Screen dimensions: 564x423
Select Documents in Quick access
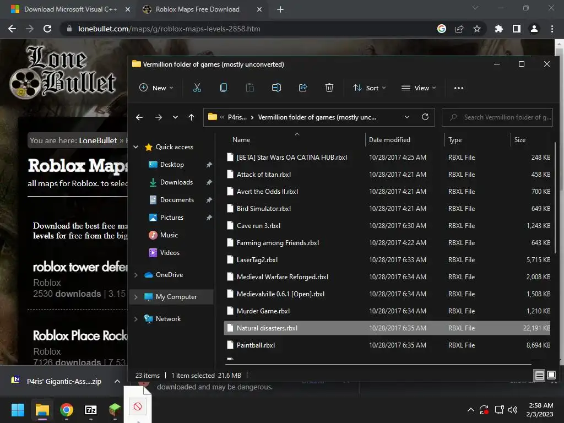[177, 199]
